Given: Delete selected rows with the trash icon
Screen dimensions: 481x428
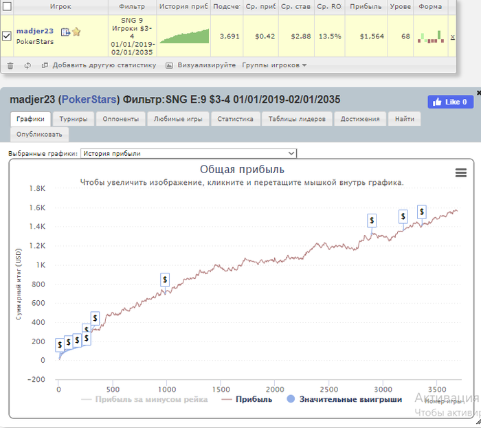Looking at the screenshot, I should 10,66.
